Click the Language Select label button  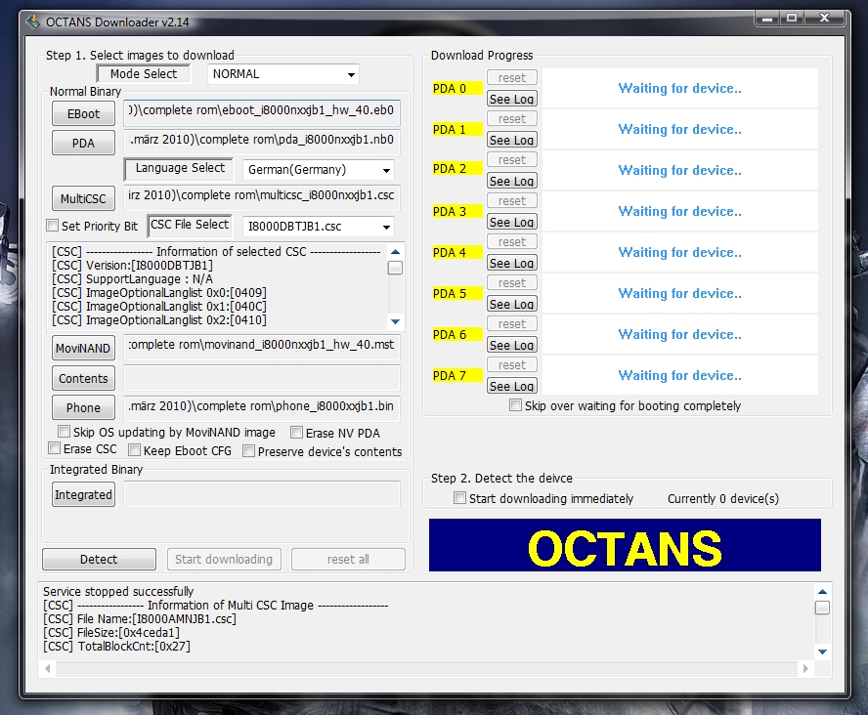pyautogui.click(x=179, y=169)
